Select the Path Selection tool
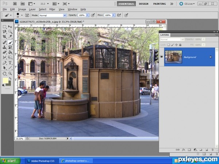Screen dimensions: 219x164 click(x=4, y=68)
